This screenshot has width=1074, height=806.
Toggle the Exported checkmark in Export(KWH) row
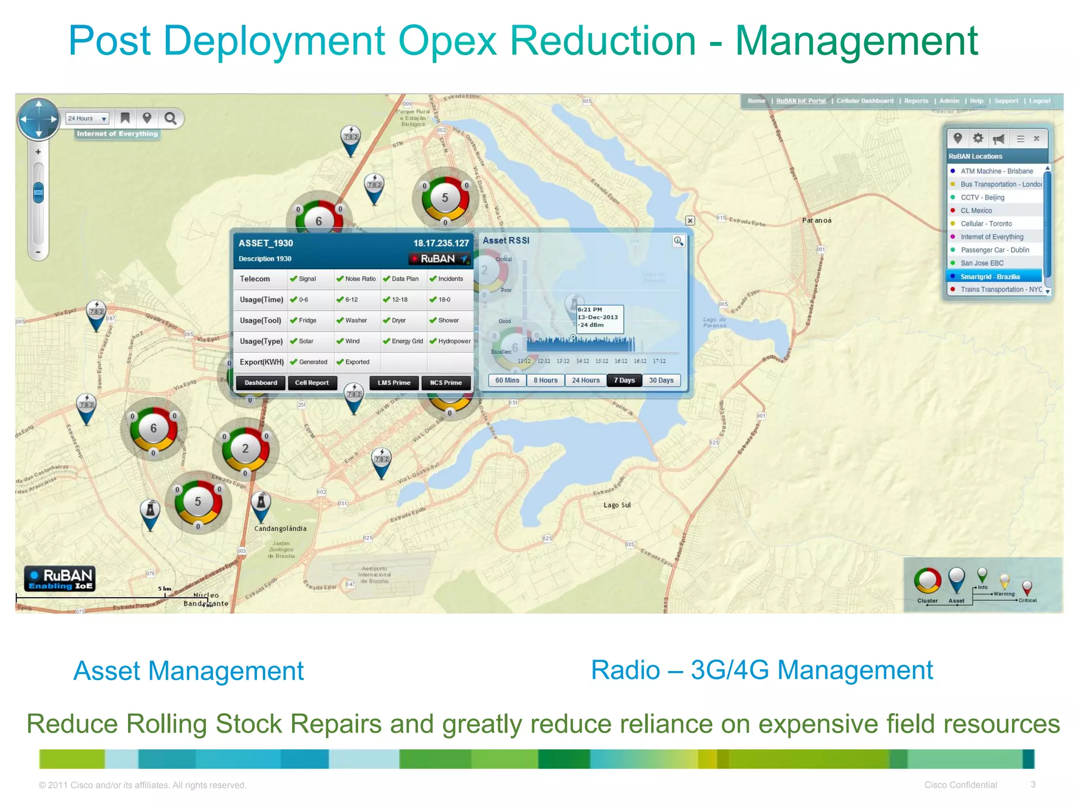(340, 362)
